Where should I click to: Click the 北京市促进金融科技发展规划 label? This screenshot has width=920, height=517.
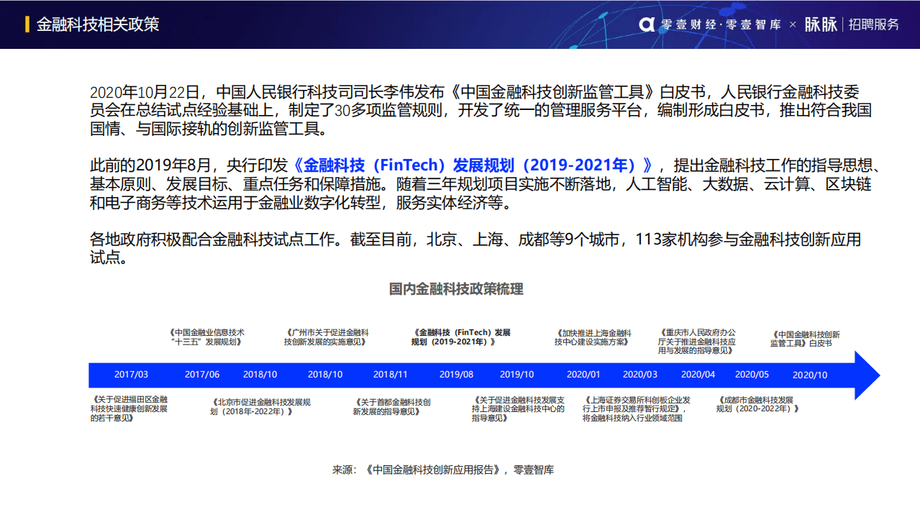point(261,406)
